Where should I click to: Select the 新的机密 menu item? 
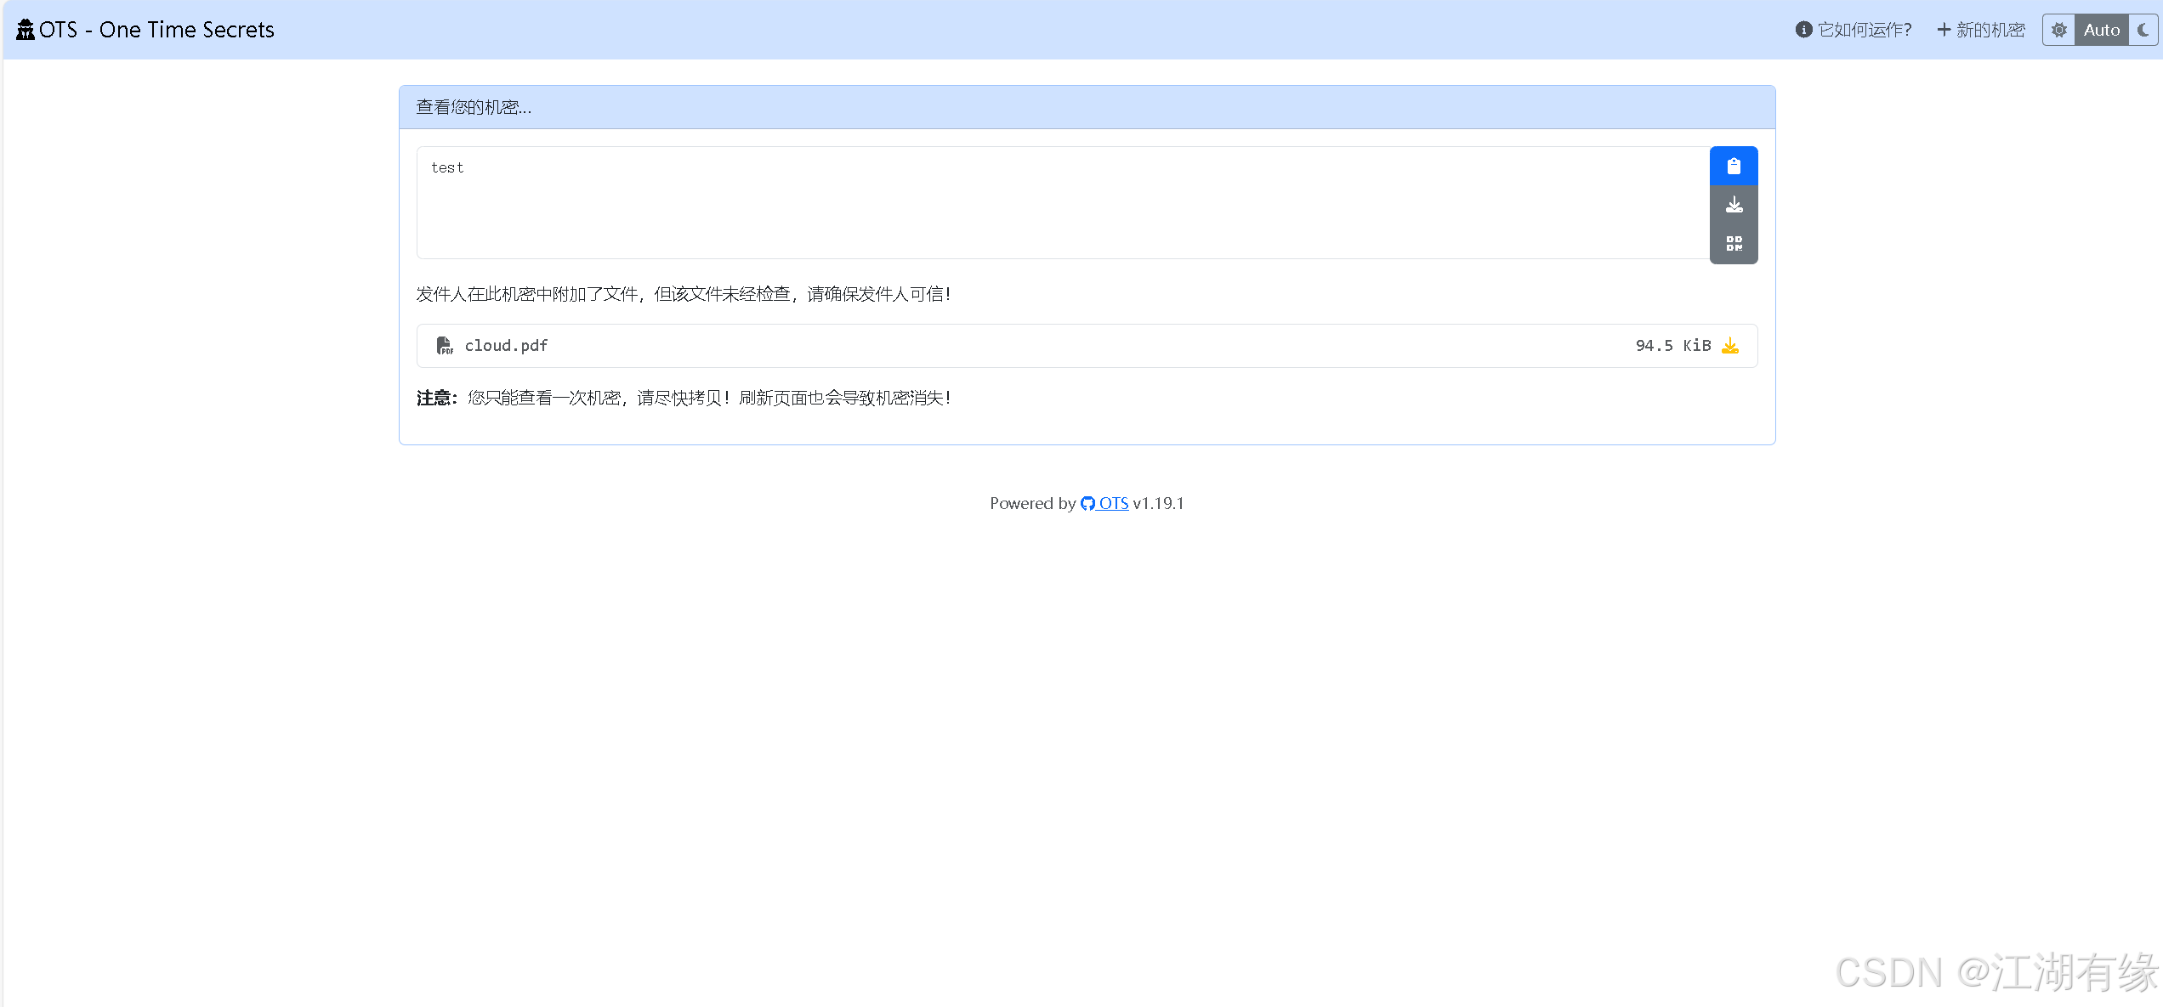click(1990, 30)
